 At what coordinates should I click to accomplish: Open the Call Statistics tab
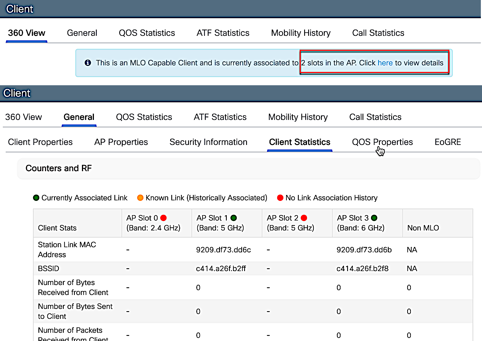375,117
